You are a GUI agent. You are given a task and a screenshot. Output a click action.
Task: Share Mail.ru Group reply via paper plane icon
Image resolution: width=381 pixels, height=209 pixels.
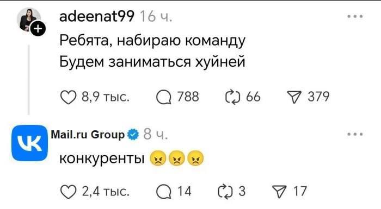click(279, 192)
